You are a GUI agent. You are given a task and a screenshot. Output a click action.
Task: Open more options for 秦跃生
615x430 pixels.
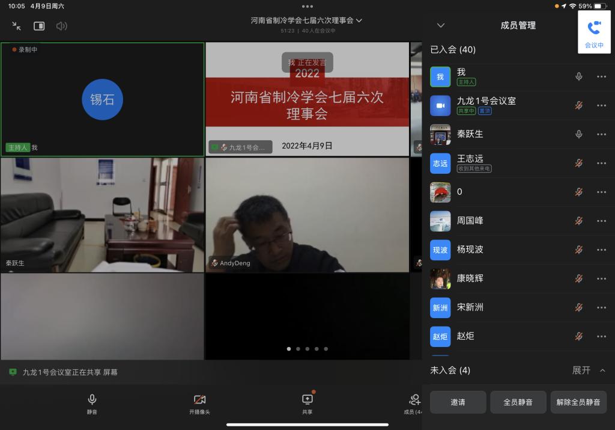(x=601, y=135)
